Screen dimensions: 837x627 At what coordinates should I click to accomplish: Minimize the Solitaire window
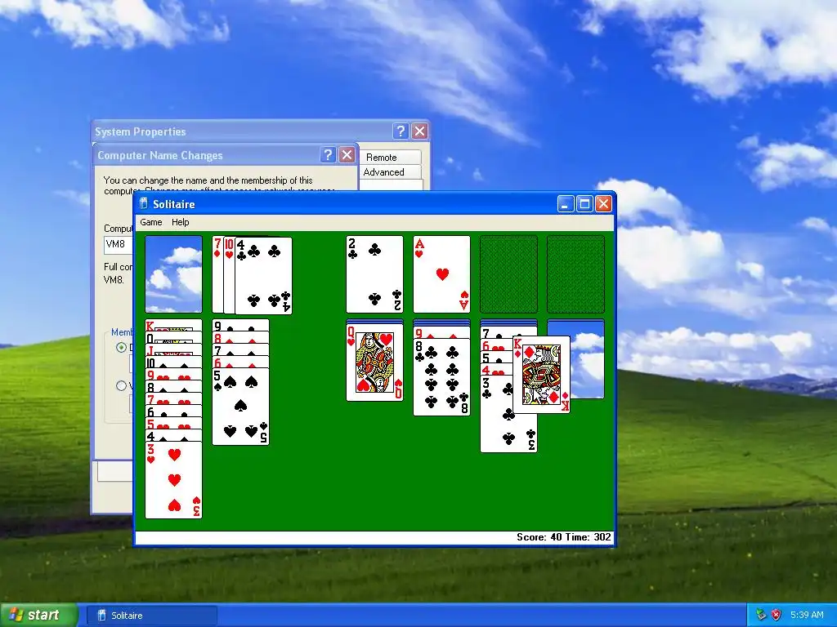coord(566,203)
